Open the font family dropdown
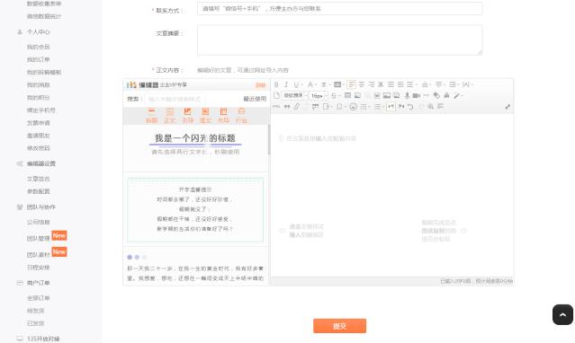This screenshot has width=575, height=343. point(295,95)
